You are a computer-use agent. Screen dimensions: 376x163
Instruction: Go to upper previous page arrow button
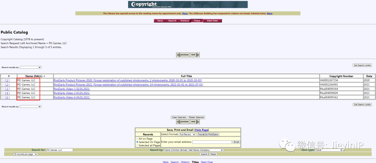click(x=183, y=55)
